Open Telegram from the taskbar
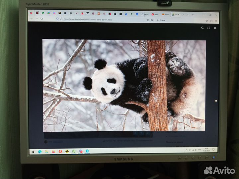The height and width of the screenshot is (179, 239). (88, 151)
